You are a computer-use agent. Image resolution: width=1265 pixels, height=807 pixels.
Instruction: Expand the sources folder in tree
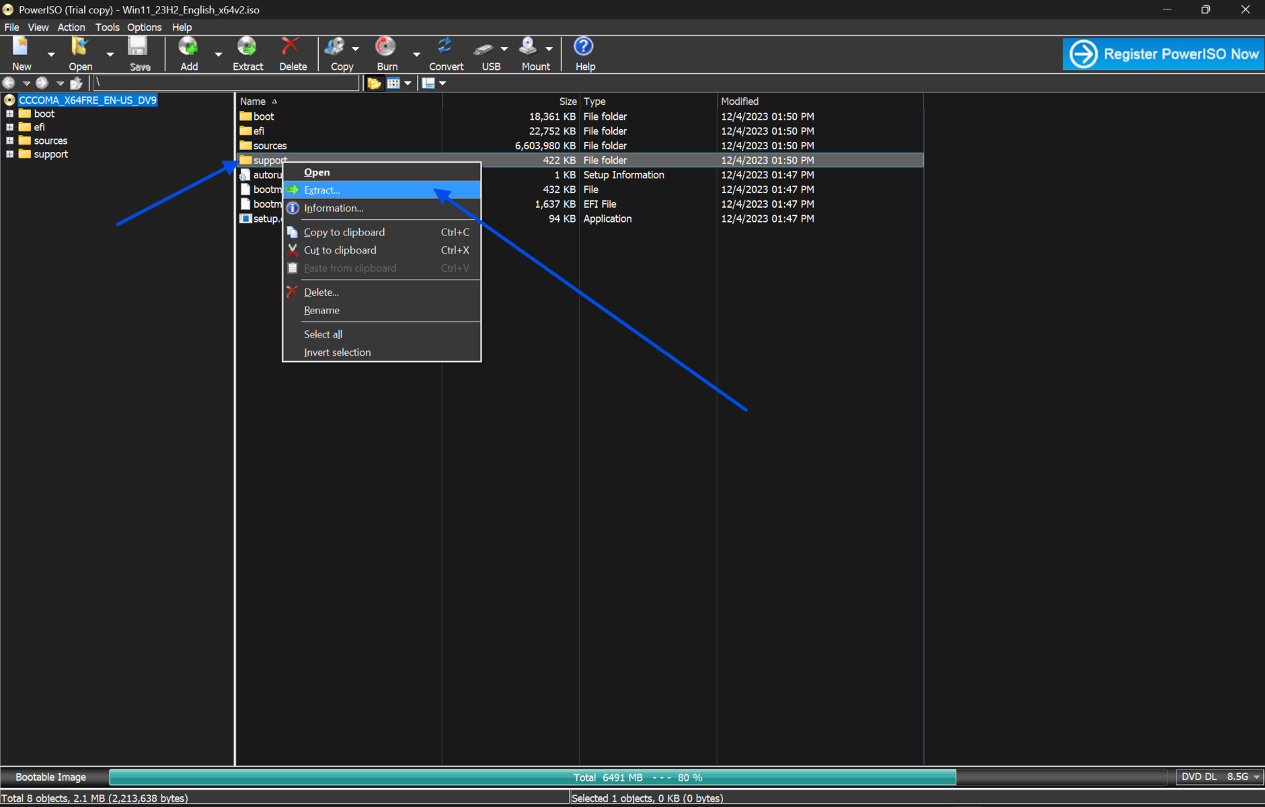point(10,141)
